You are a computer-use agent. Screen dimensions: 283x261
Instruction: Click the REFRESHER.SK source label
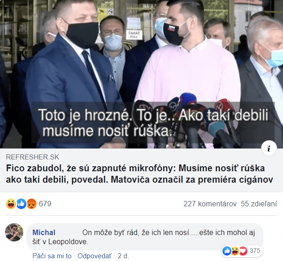click(33, 157)
